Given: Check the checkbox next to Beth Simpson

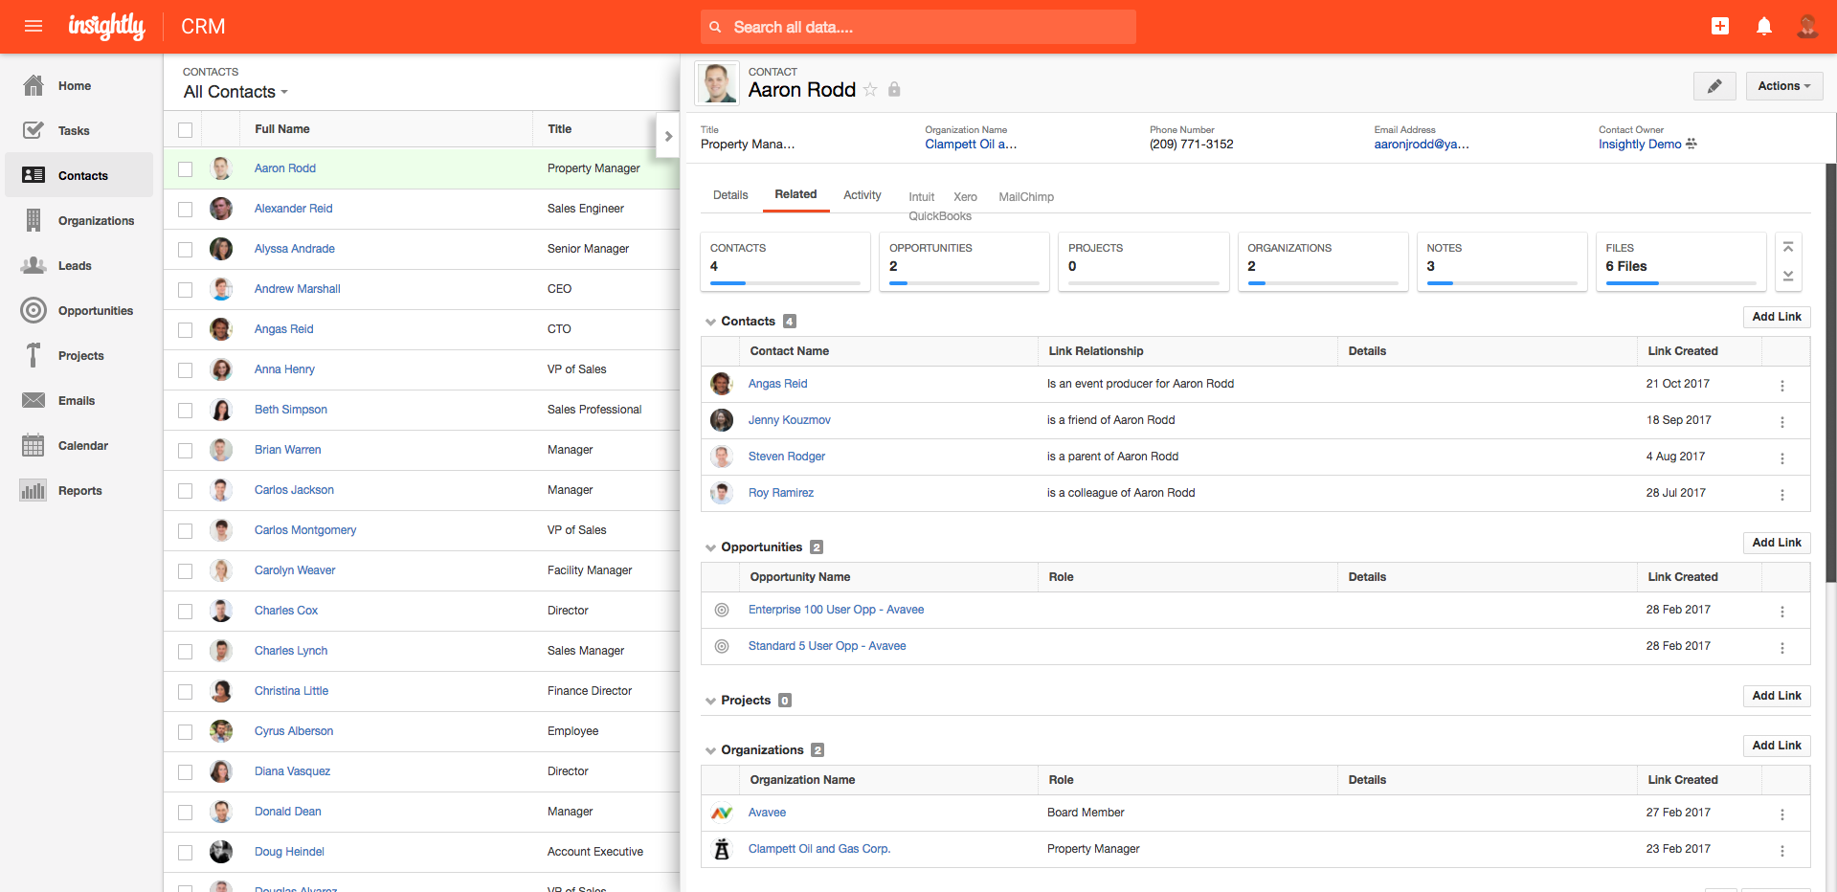Looking at the screenshot, I should point(185,410).
